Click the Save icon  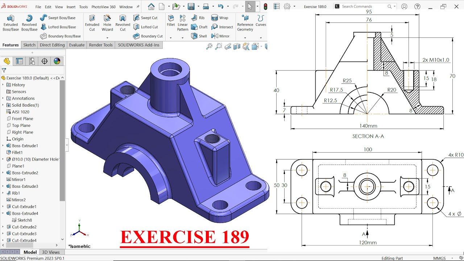tap(191, 7)
